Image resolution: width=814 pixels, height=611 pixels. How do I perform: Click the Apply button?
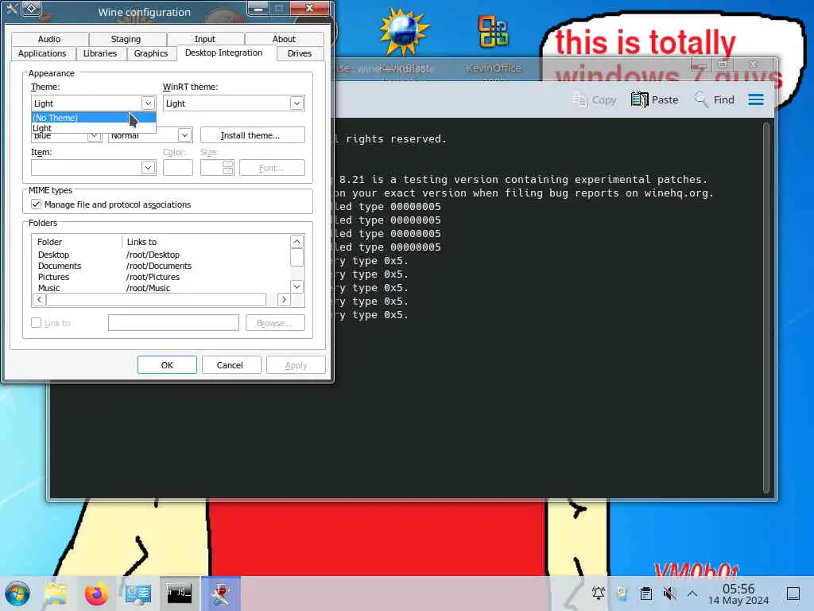pyautogui.click(x=296, y=365)
